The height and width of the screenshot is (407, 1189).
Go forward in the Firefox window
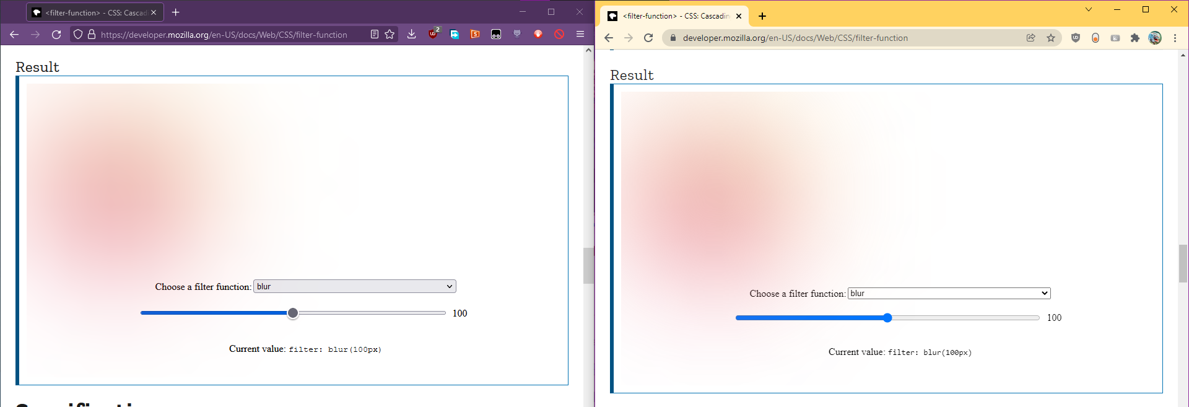[35, 35]
